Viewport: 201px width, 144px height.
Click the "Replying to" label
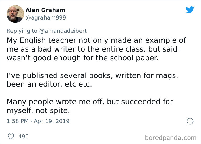(22, 31)
